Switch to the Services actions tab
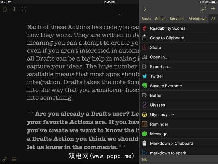 click(177, 19)
